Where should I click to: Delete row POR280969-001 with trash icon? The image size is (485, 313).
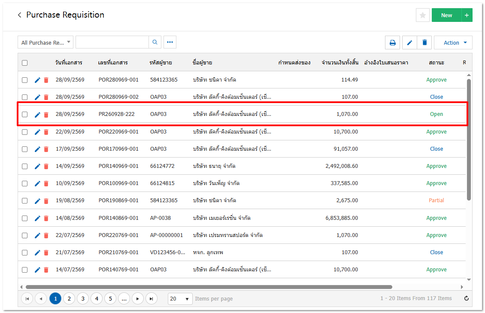click(46, 80)
